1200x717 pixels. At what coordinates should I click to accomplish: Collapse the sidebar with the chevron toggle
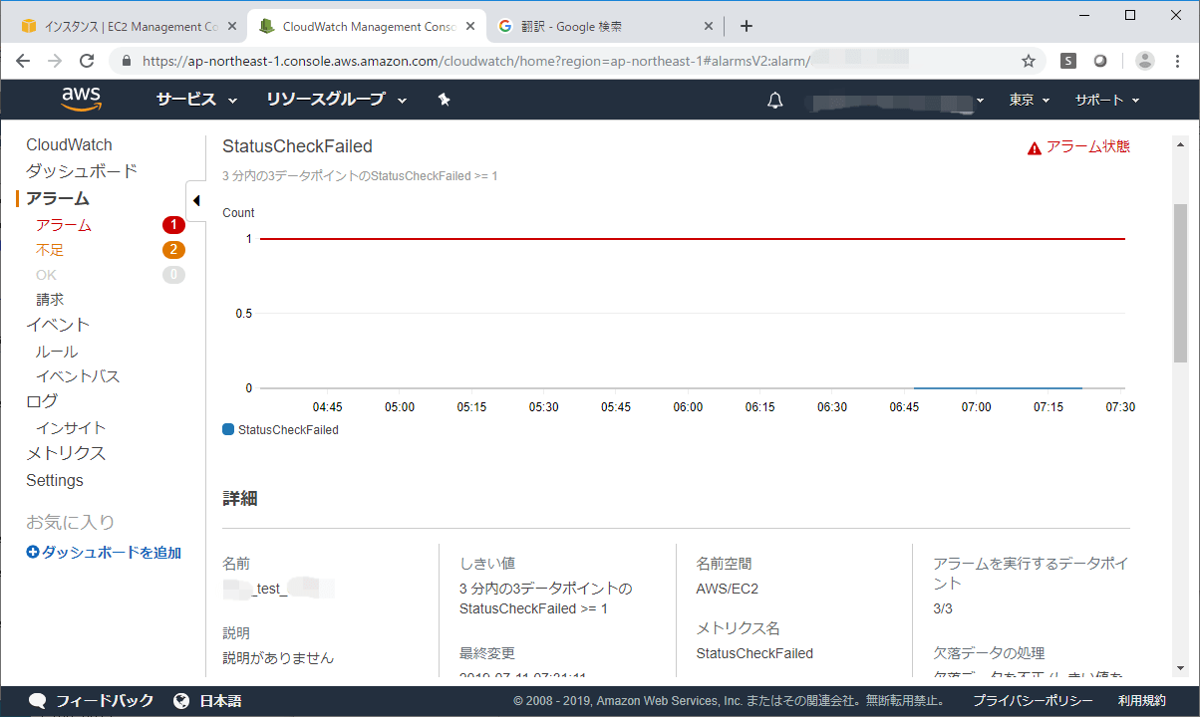(x=196, y=200)
